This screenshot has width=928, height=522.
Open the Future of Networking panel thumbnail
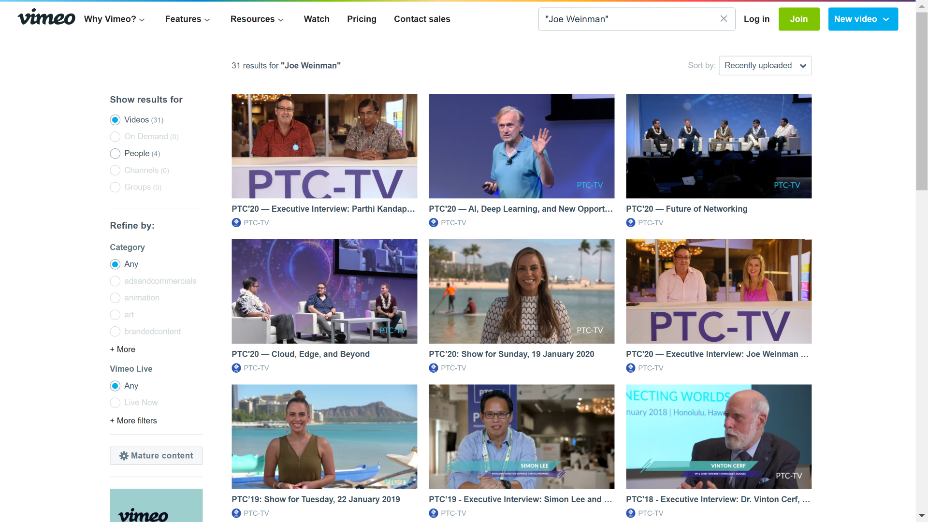click(719, 146)
